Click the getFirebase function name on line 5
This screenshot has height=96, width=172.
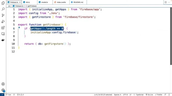click(51, 25)
